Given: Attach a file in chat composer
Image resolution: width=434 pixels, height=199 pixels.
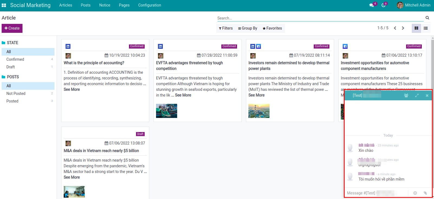Looking at the screenshot, I should (425, 193).
